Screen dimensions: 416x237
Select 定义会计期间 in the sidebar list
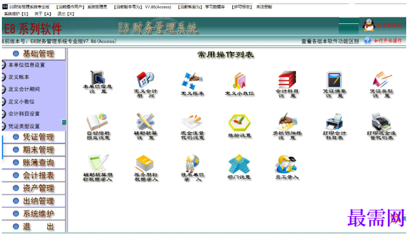point(24,89)
